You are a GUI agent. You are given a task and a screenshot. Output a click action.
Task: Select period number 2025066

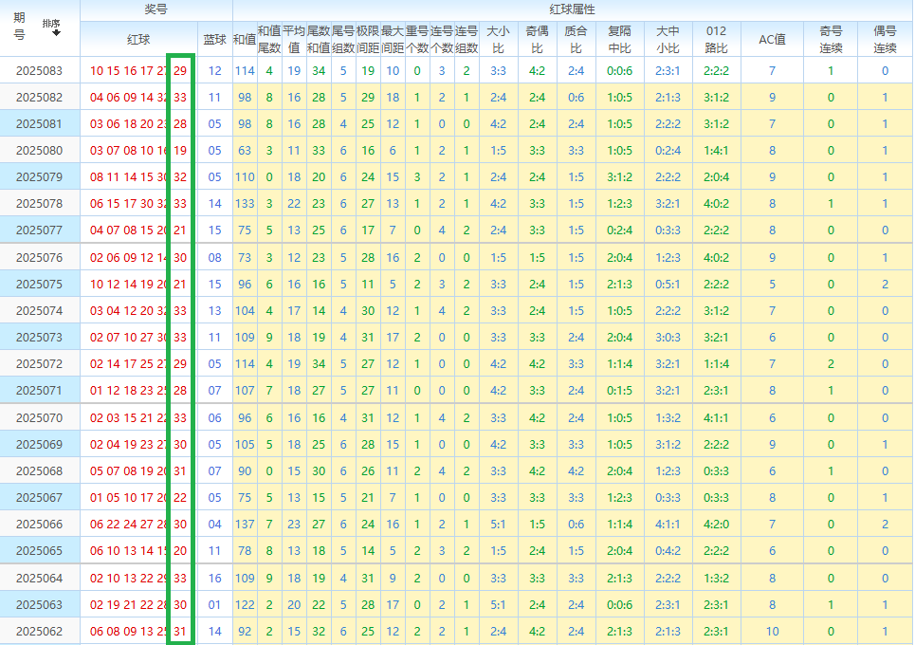pyautogui.click(x=39, y=525)
